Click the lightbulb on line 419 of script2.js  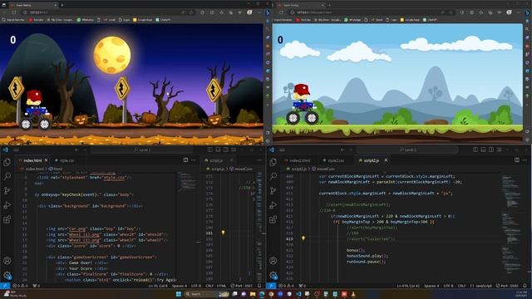click(x=303, y=238)
